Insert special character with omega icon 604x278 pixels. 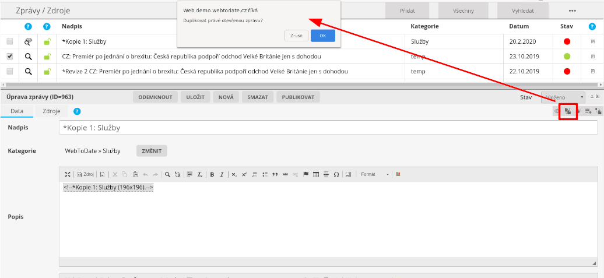(336, 174)
